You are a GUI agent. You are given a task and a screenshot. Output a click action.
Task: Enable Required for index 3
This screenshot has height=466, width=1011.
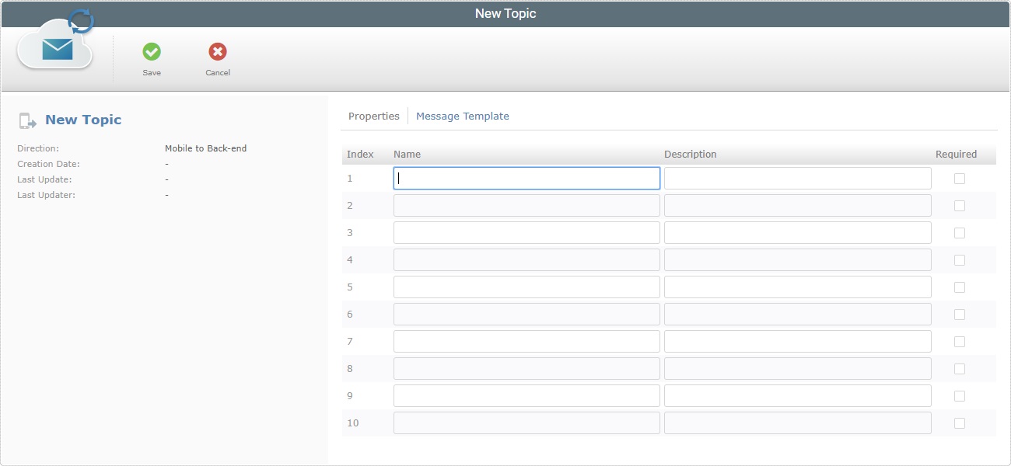point(959,232)
